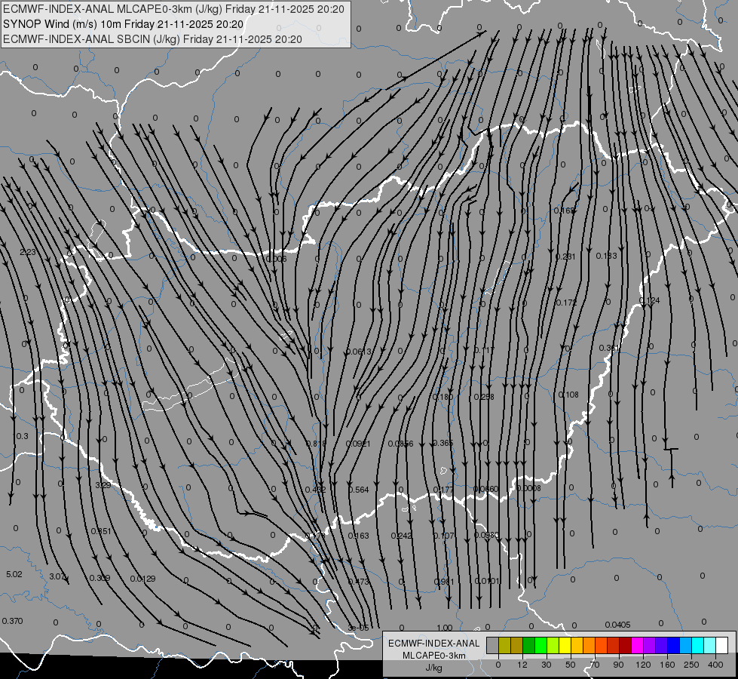This screenshot has height=679, width=738.
Task: Click the bright green legend swatch
Action: [540, 645]
